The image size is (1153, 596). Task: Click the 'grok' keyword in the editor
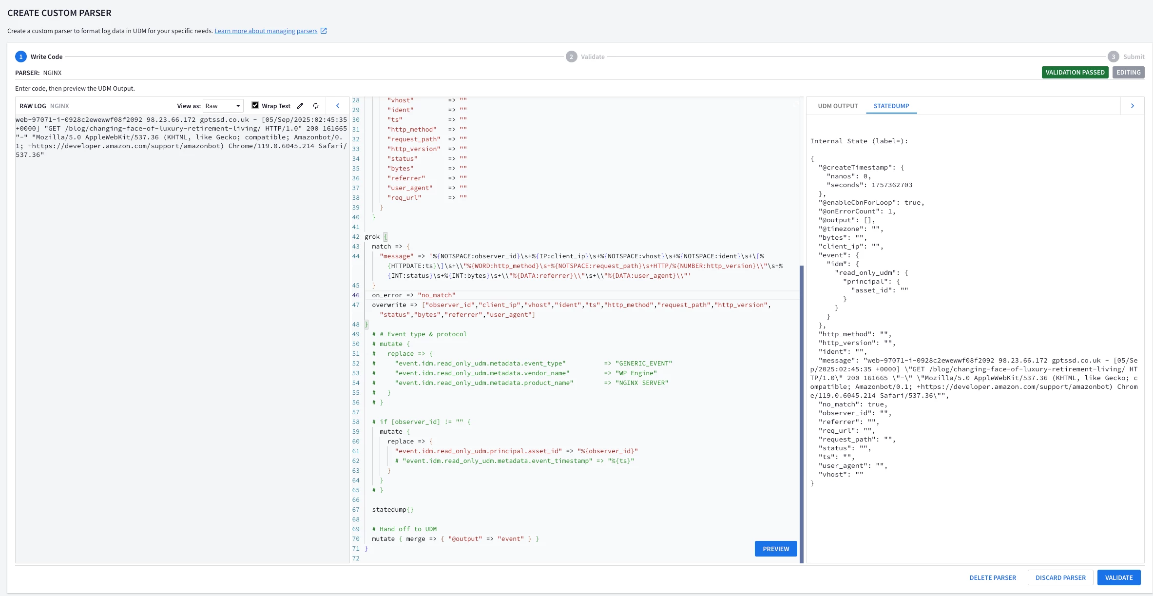click(x=372, y=236)
